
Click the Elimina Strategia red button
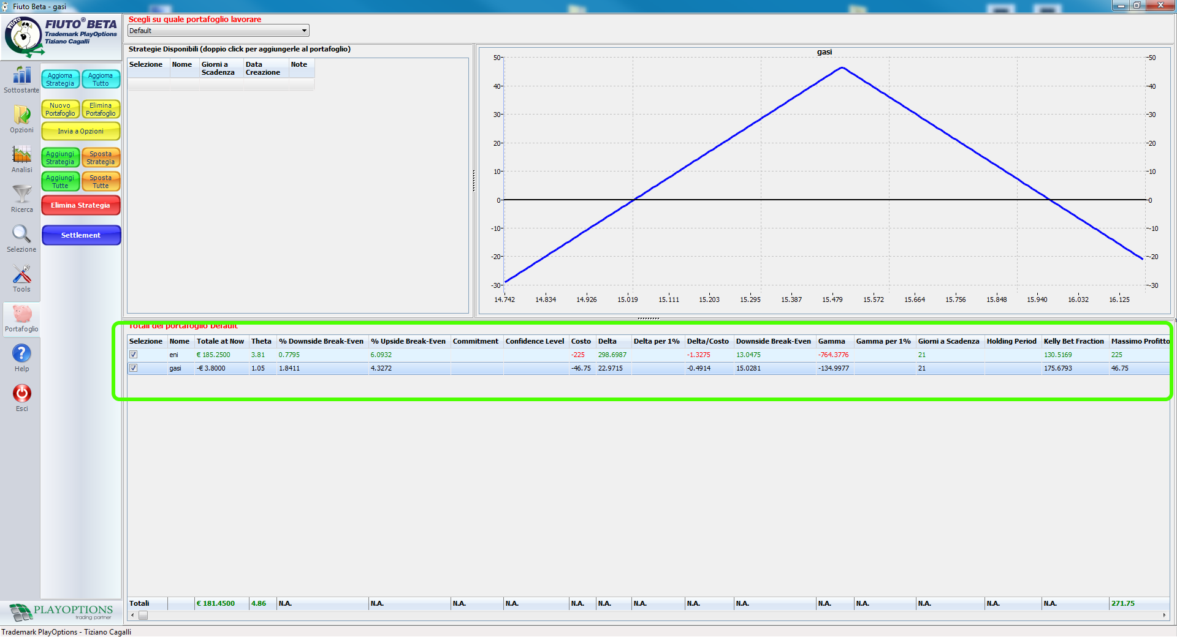click(81, 205)
